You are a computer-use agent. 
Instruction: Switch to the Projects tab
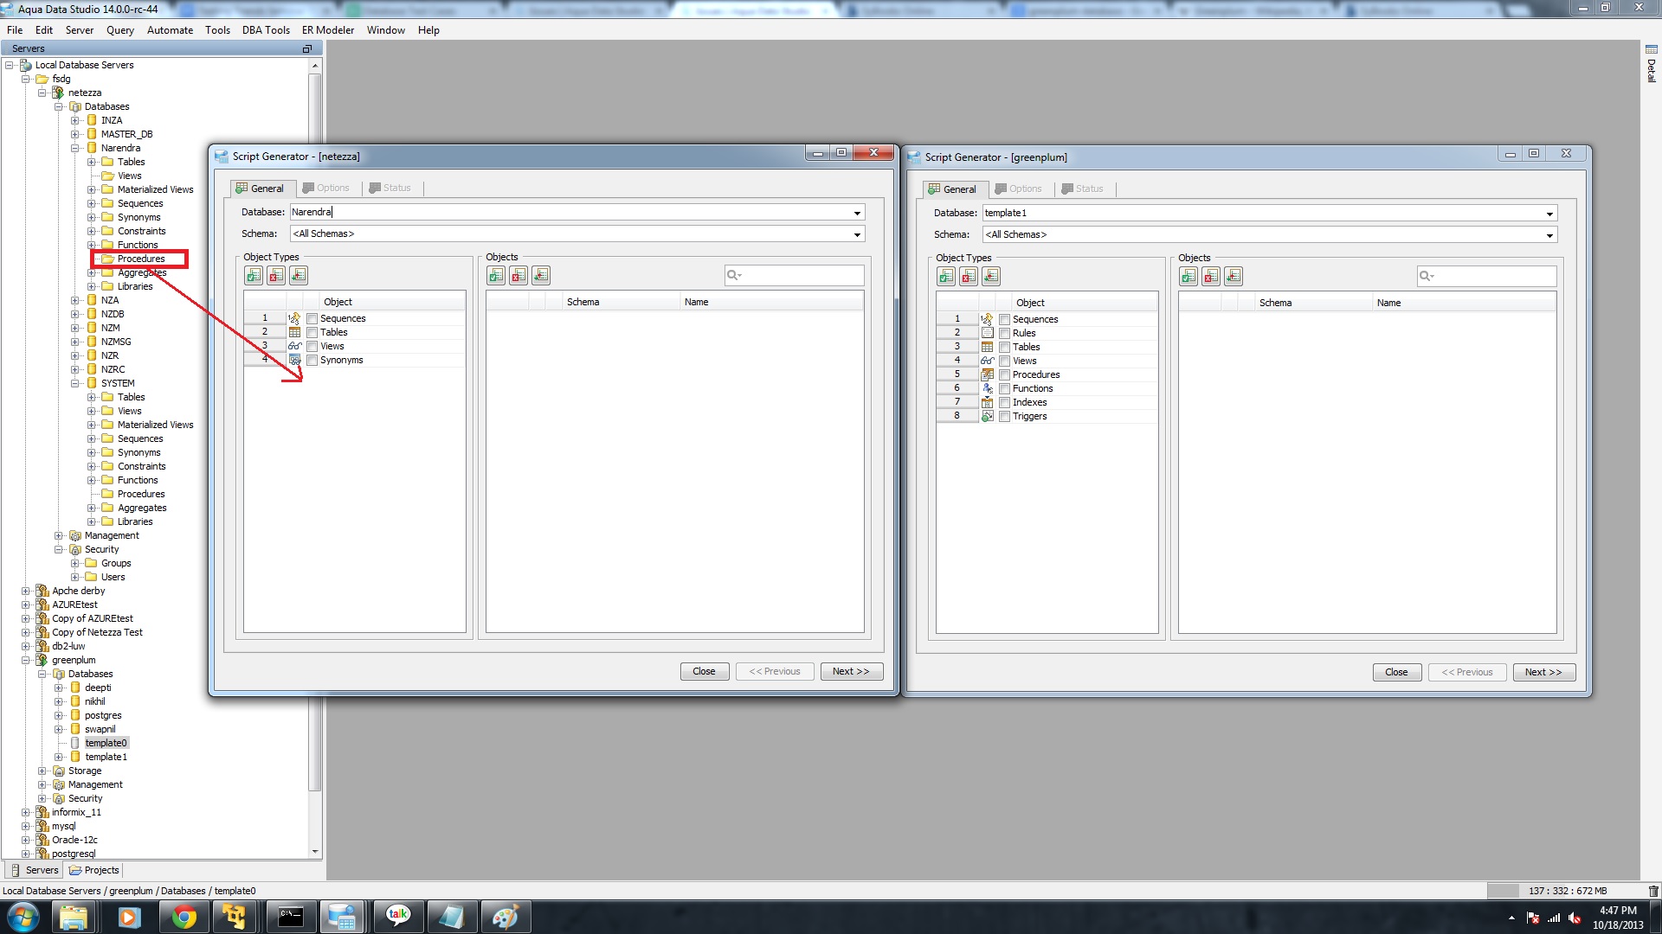point(94,870)
